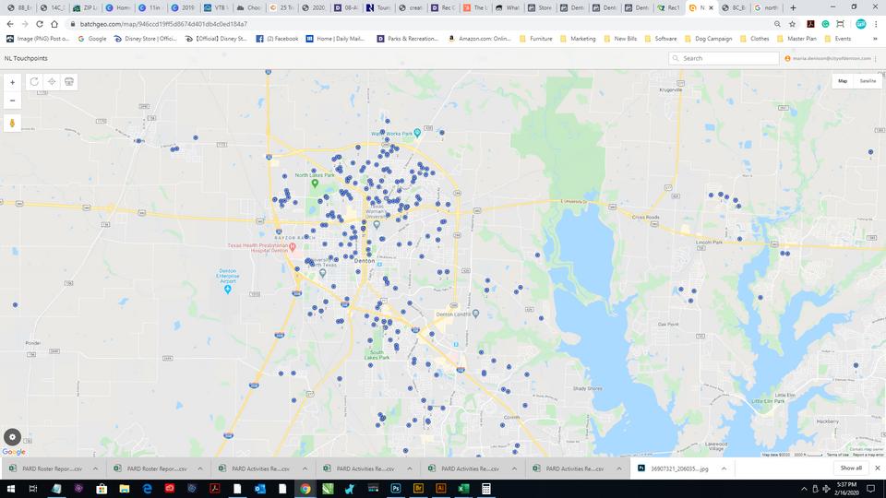Open the Parks & Recreation bookmark
This screenshot has width=886, height=498.
point(407,39)
